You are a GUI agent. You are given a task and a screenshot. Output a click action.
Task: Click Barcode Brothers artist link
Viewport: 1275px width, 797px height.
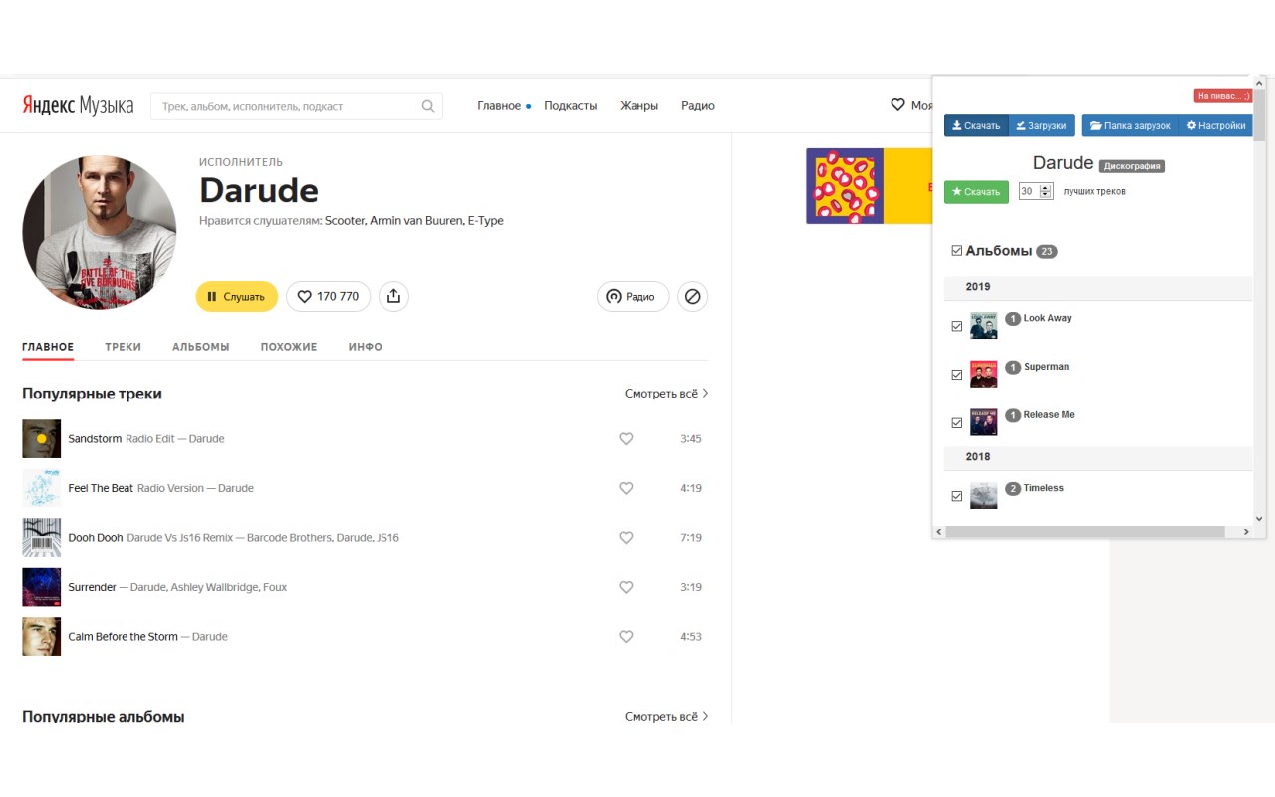click(289, 537)
